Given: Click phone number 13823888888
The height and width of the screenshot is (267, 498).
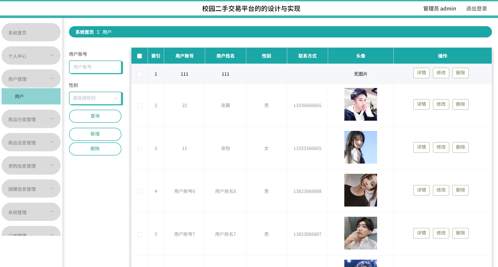Looking at the screenshot, I should pyautogui.click(x=307, y=191).
